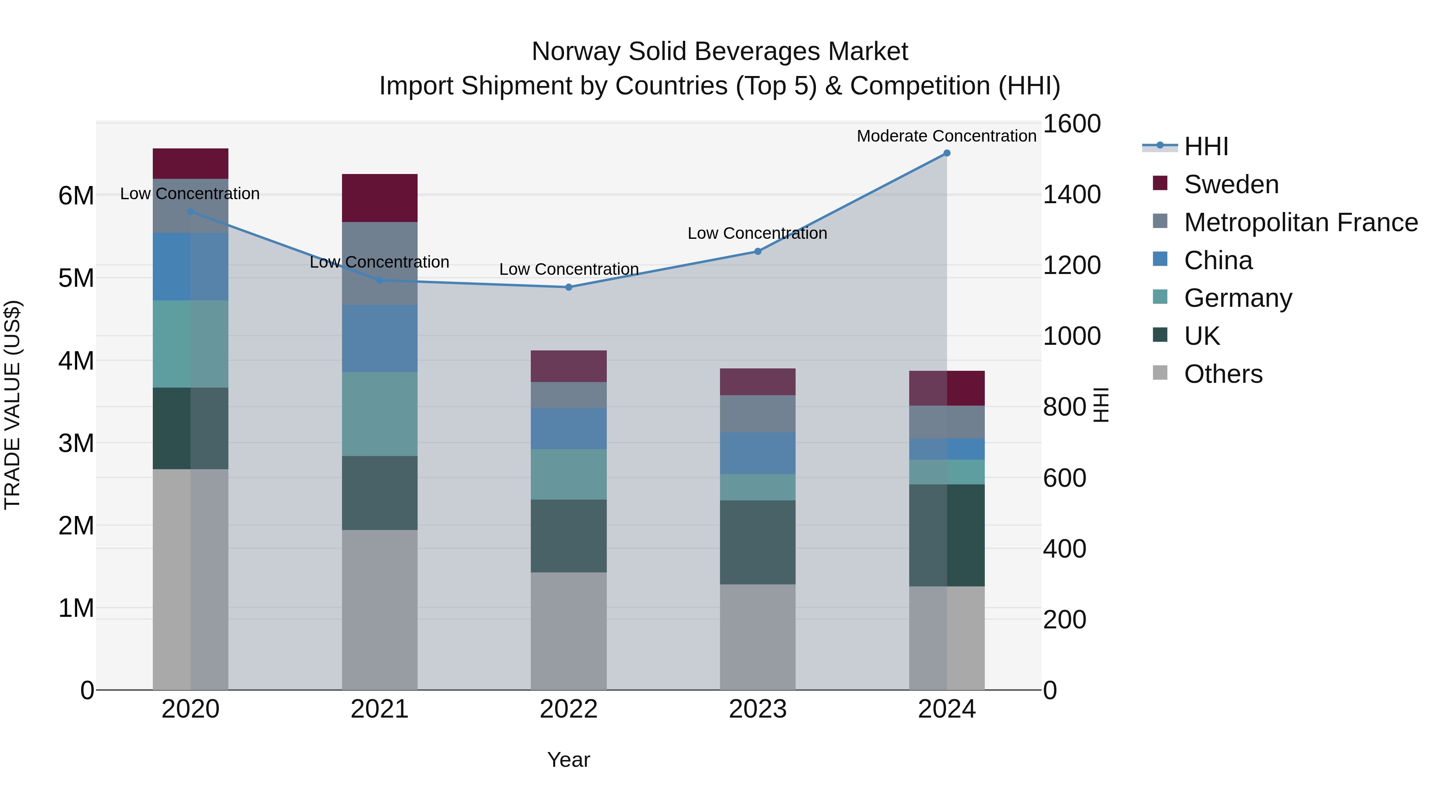Toggle China series in legend
The image size is (1440, 810).
[1202, 260]
